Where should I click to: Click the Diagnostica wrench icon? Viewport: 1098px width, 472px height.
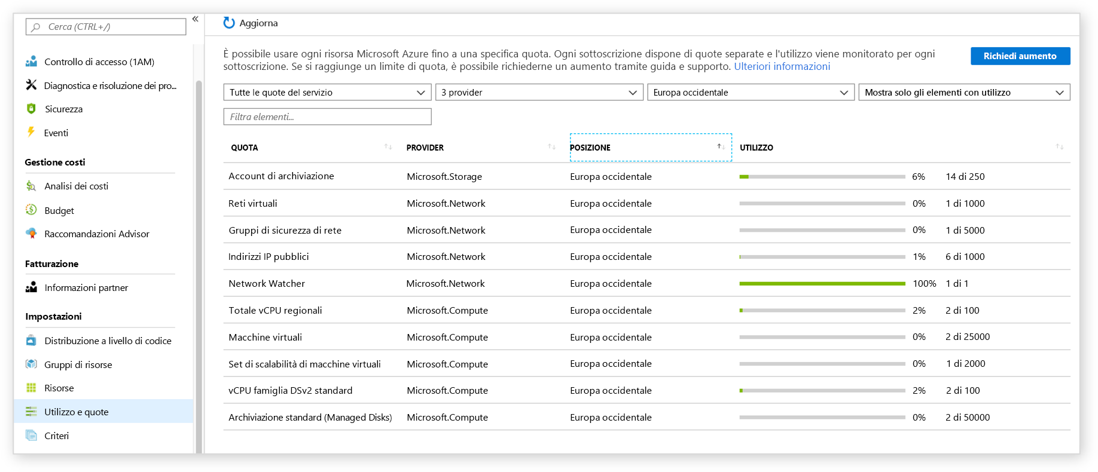(31, 85)
